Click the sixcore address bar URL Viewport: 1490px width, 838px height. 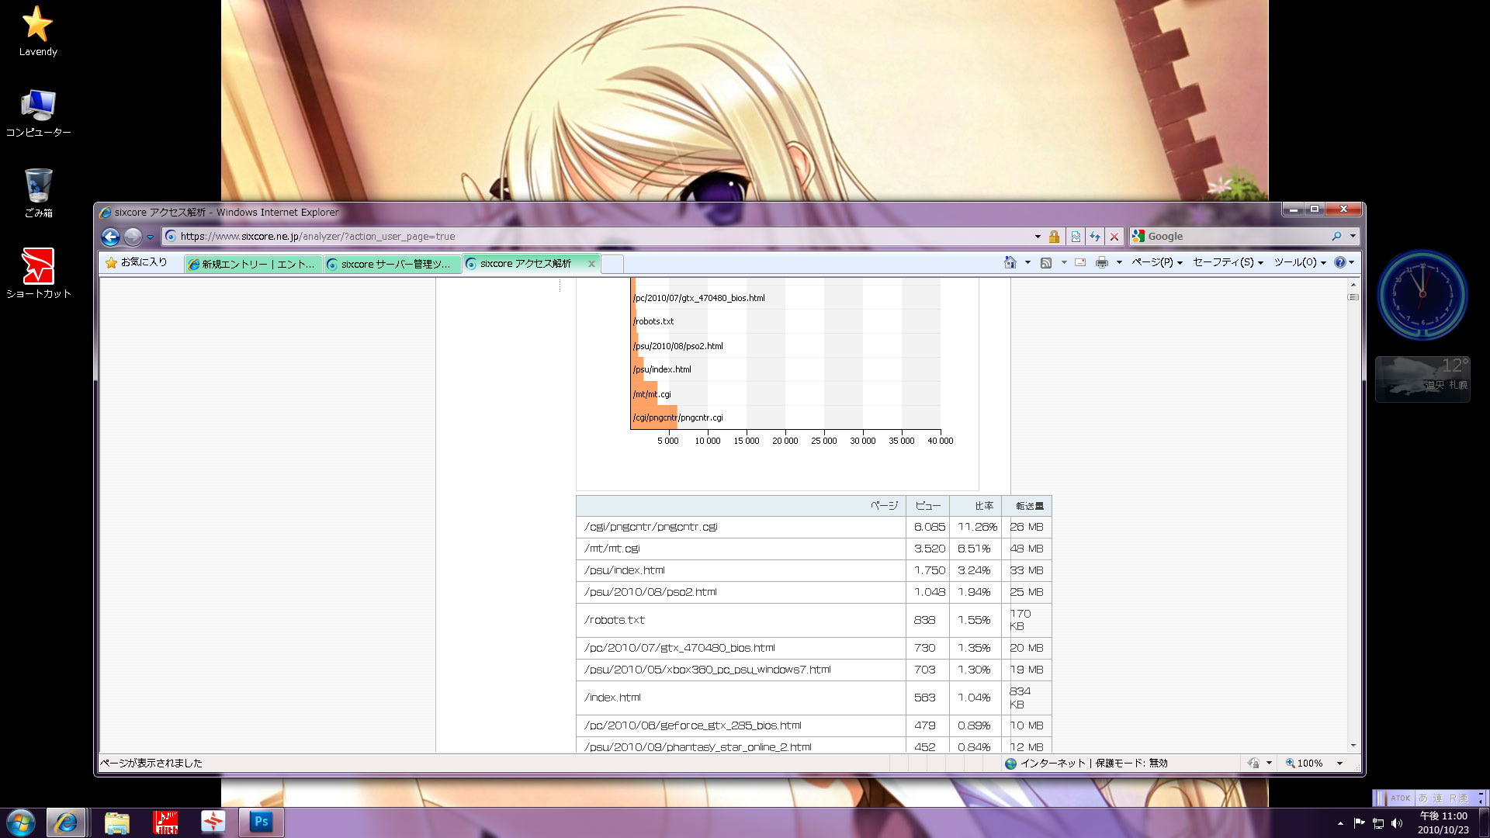point(317,237)
